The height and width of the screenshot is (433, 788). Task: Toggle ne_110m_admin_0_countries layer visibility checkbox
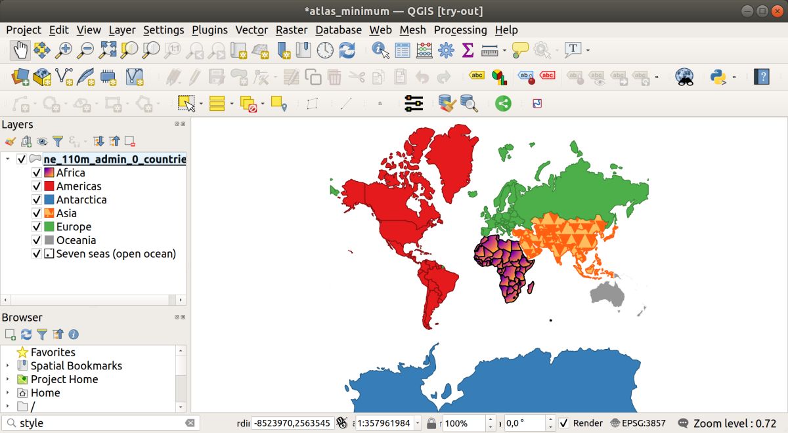pyautogui.click(x=22, y=159)
